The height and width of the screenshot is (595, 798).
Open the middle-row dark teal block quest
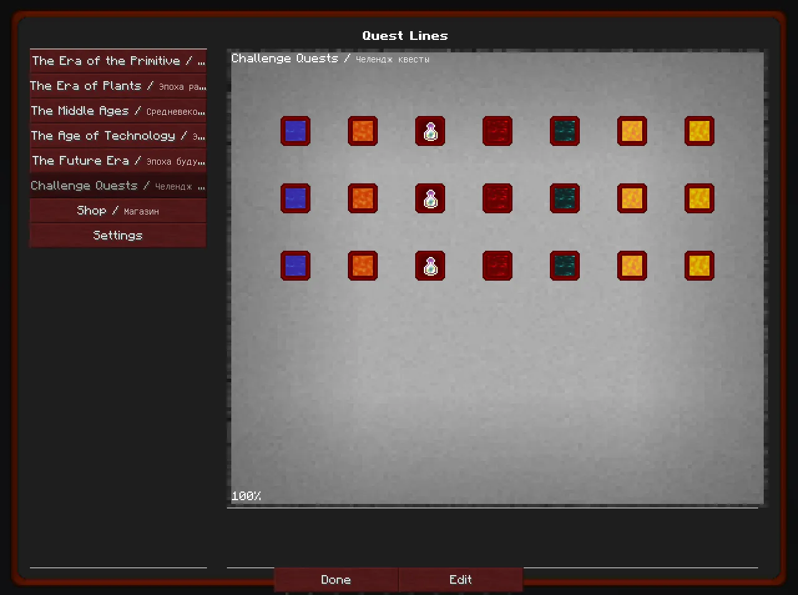point(565,198)
